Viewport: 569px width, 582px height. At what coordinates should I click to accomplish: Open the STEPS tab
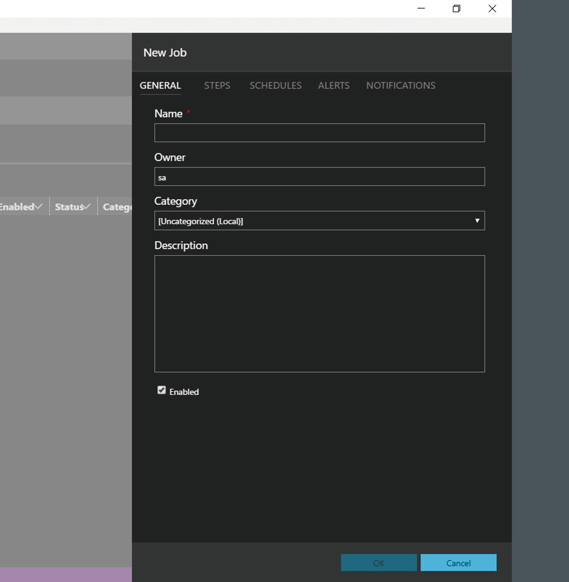pyautogui.click(x=217, y=85)
